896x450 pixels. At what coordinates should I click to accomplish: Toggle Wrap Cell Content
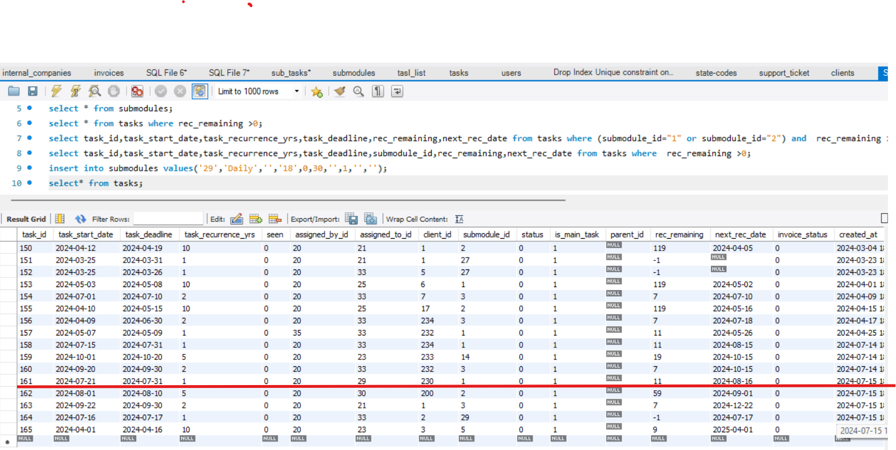459,219
